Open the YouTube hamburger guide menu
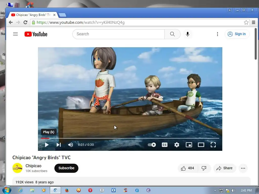This screenshot has width=259, height=194. [15, 34]
